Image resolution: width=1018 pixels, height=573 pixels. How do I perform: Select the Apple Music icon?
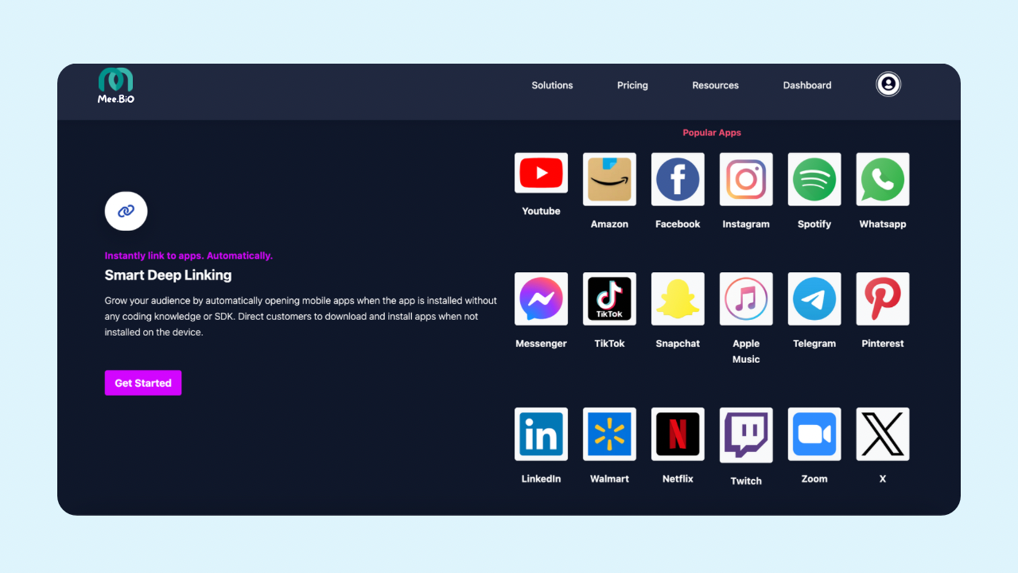click(x=746, y=298)
